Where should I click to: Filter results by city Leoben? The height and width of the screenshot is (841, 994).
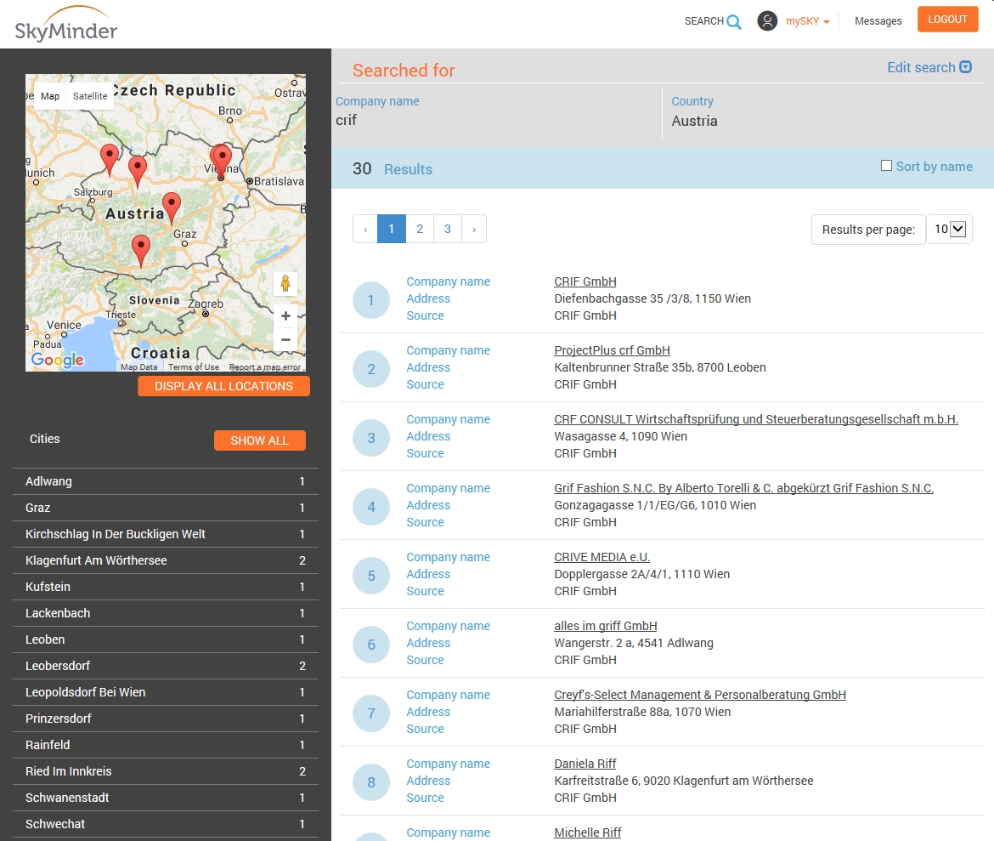[x=166, y=639]
